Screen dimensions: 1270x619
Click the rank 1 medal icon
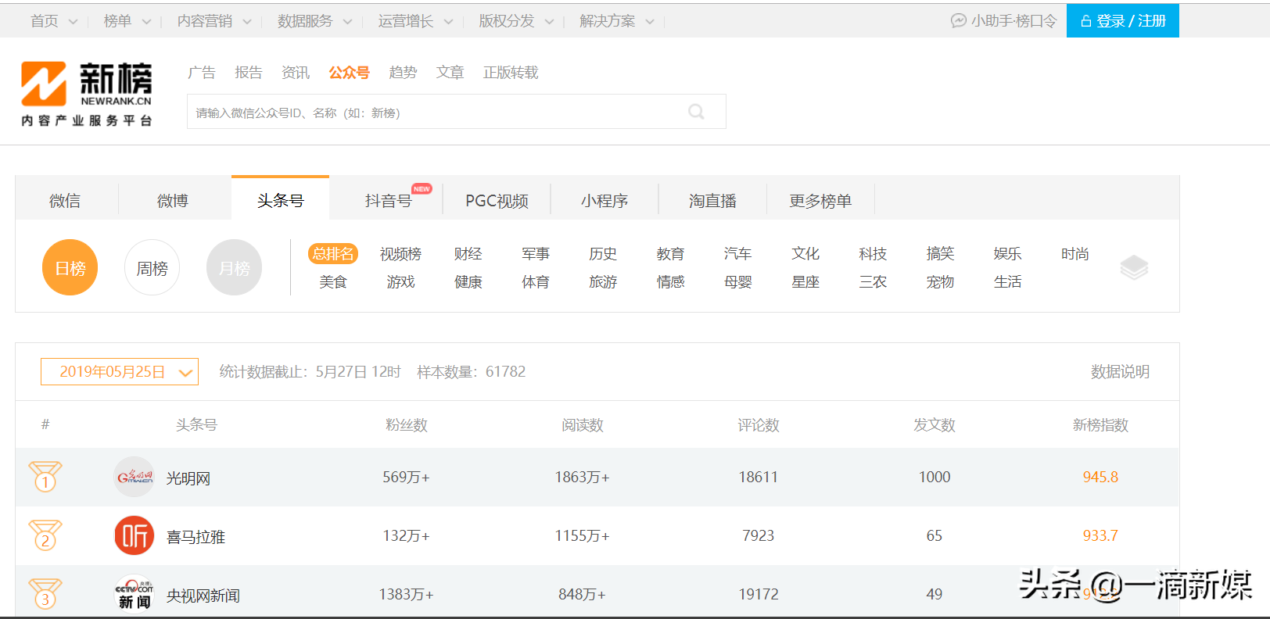(45, 477)
